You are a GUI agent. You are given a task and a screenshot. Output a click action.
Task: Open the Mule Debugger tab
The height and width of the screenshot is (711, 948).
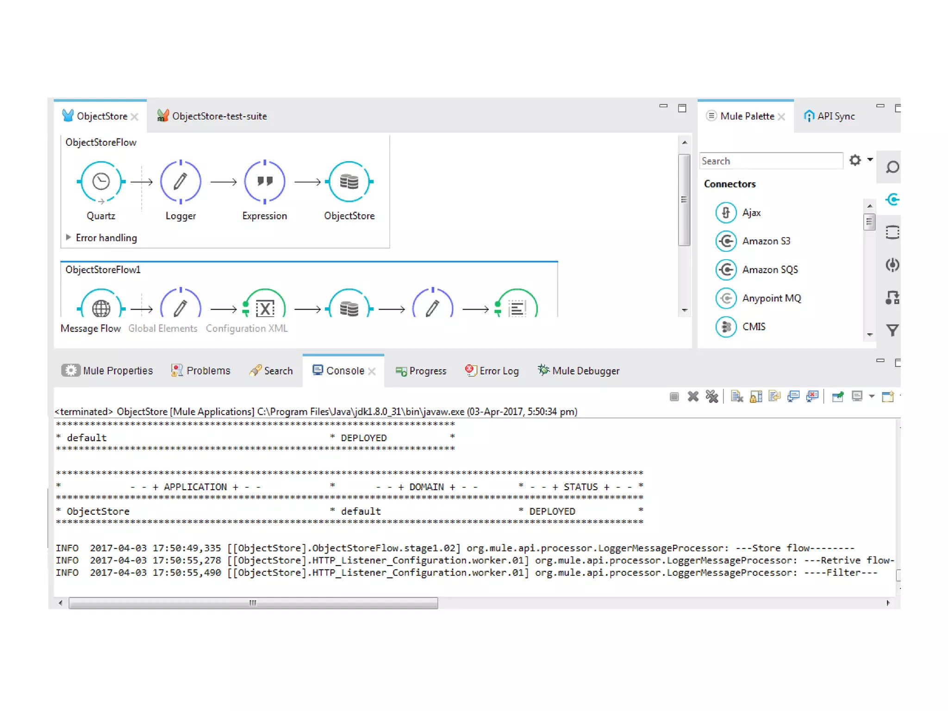click(x=585, y=371)
